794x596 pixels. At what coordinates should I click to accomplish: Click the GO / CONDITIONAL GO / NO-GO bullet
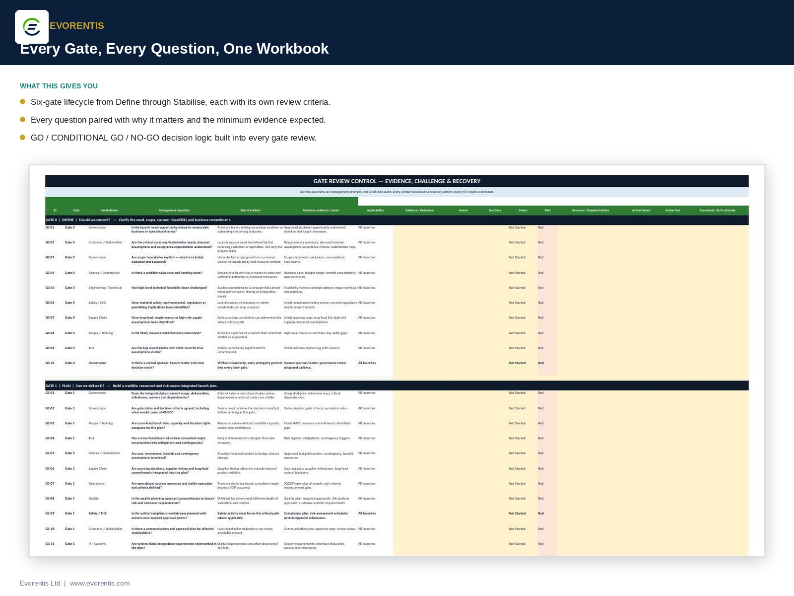[x=173, y=138]
